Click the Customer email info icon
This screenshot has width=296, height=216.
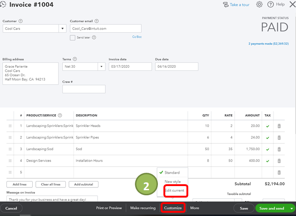pyautogui.click(x=97, y=21)
